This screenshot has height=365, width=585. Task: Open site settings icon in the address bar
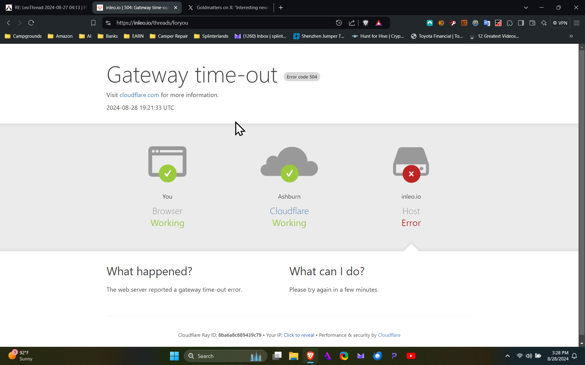[108, 23]
